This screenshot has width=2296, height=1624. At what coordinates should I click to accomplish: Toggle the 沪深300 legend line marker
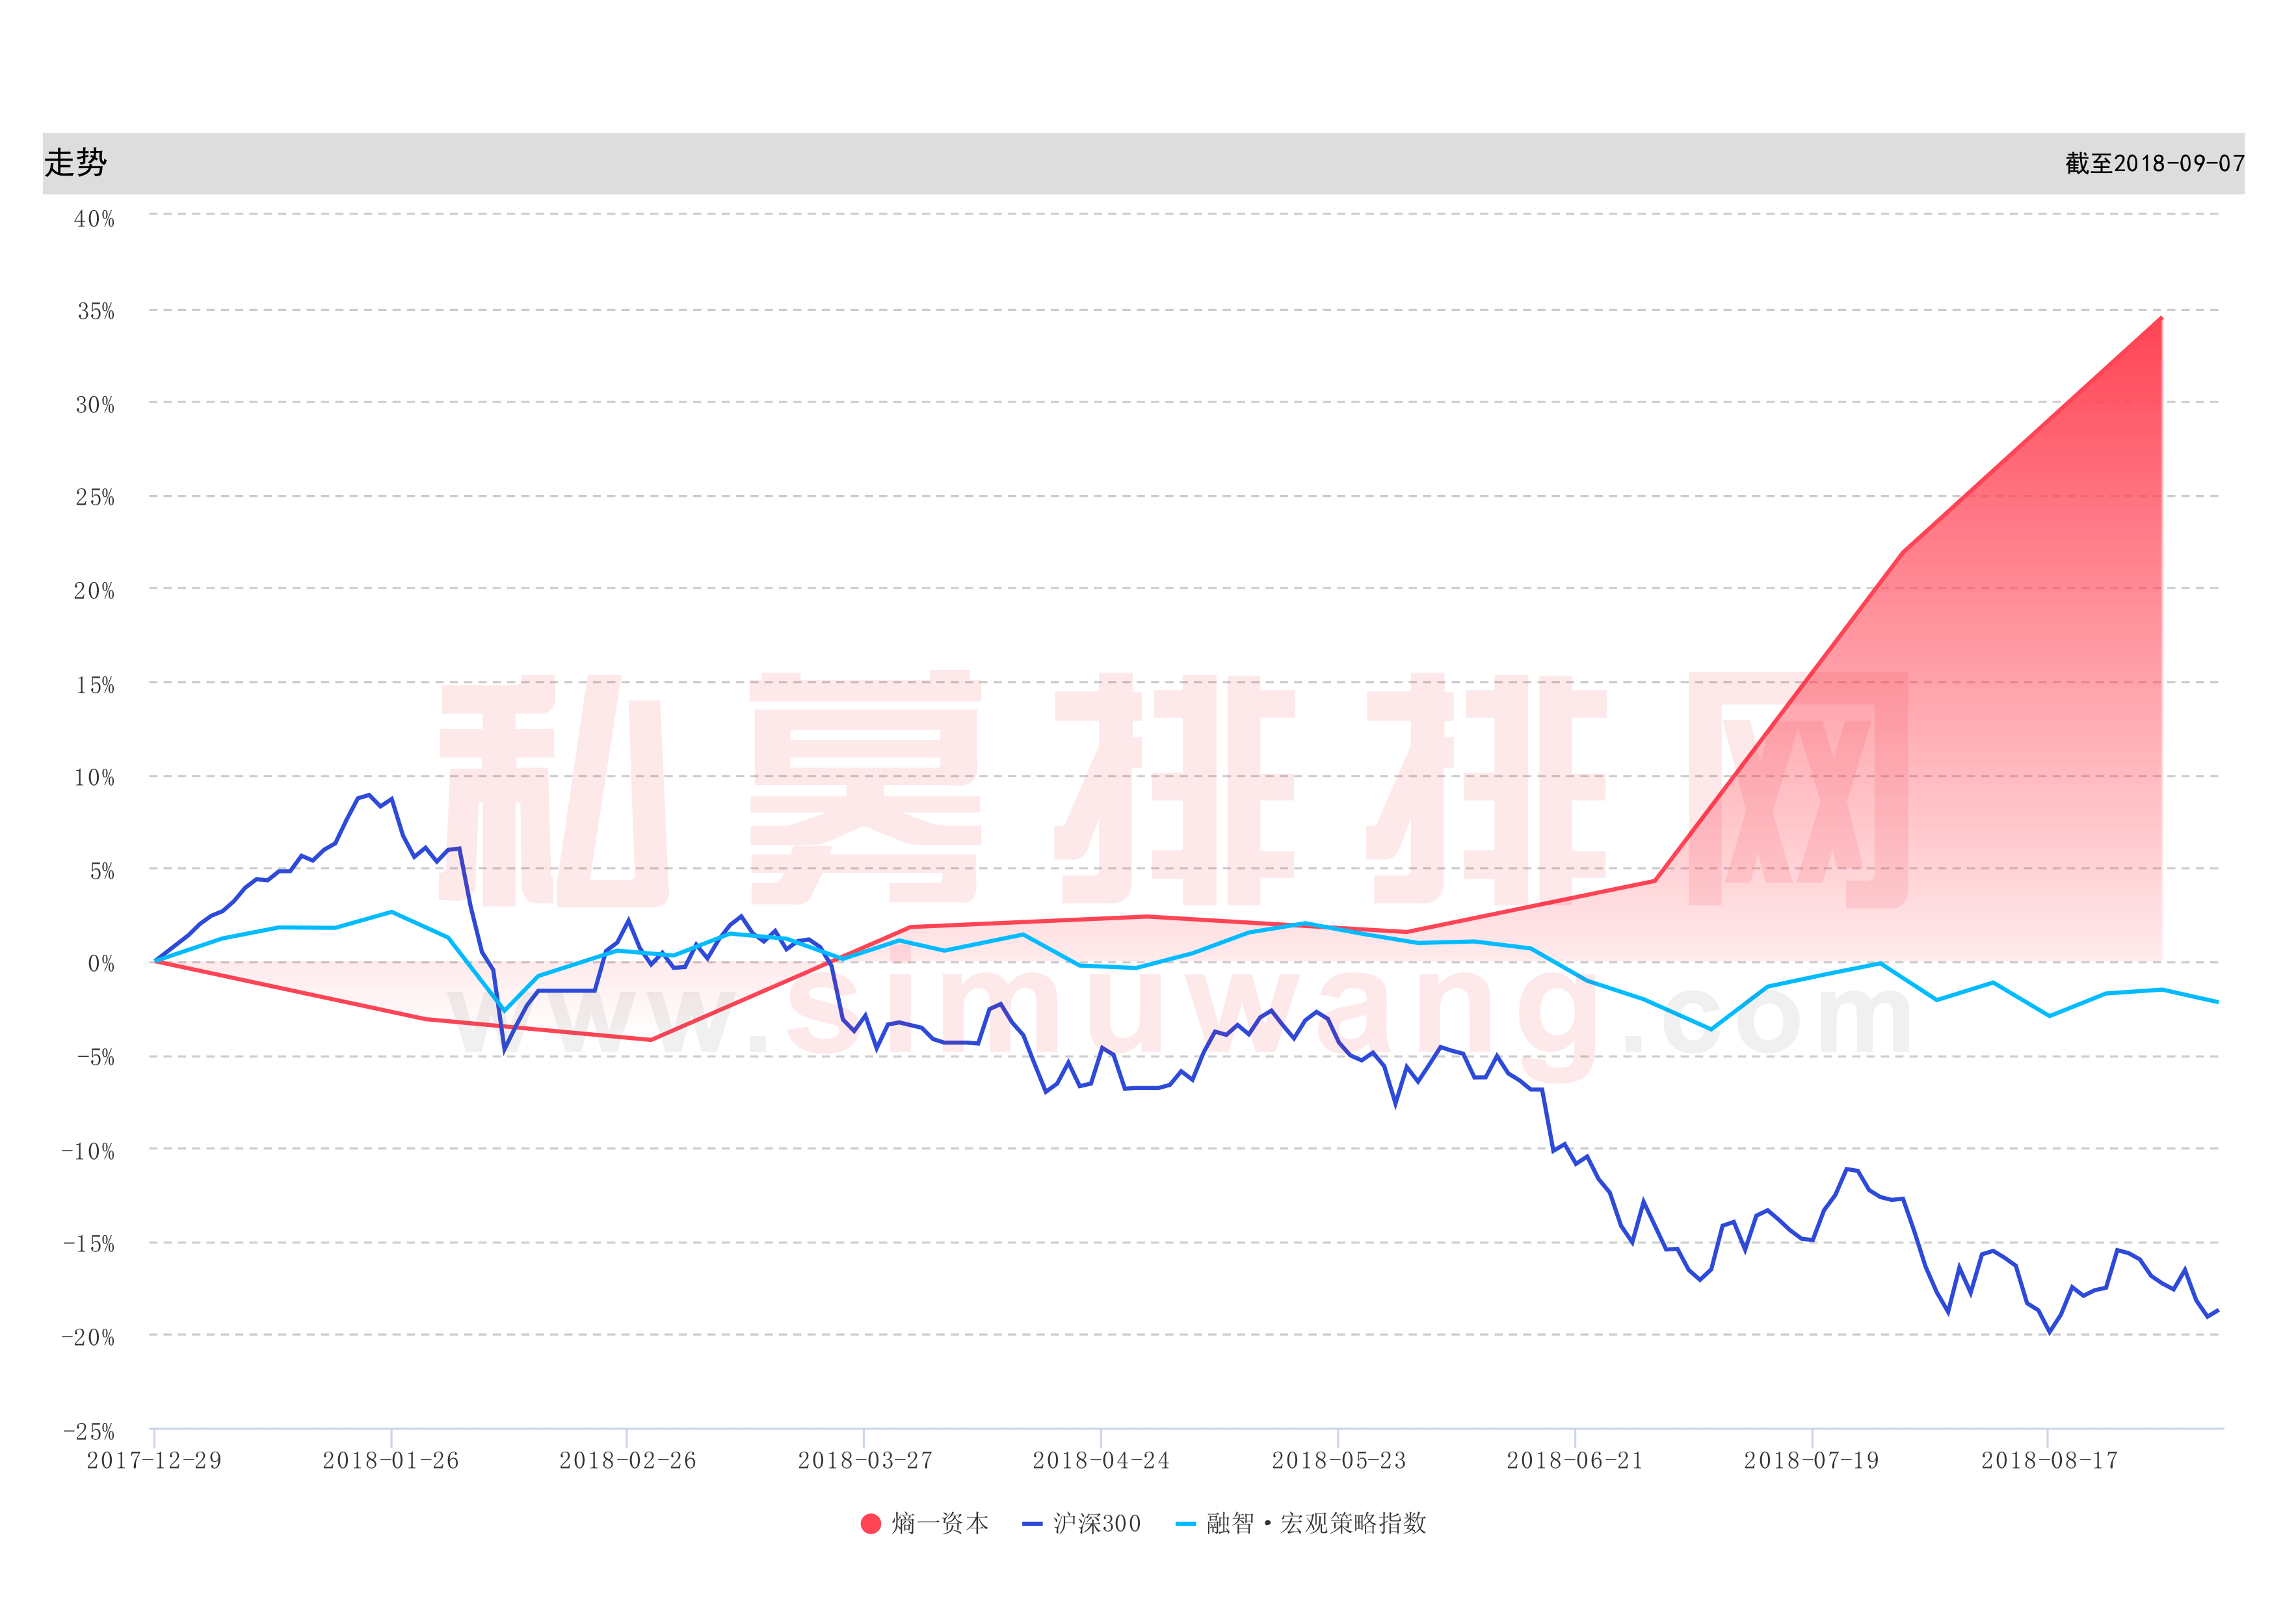(1032, 1524)
